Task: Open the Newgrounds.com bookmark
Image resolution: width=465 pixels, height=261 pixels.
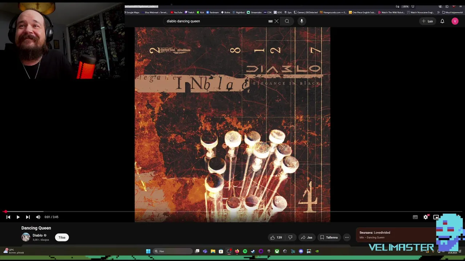Action: [x=333, y=12]
